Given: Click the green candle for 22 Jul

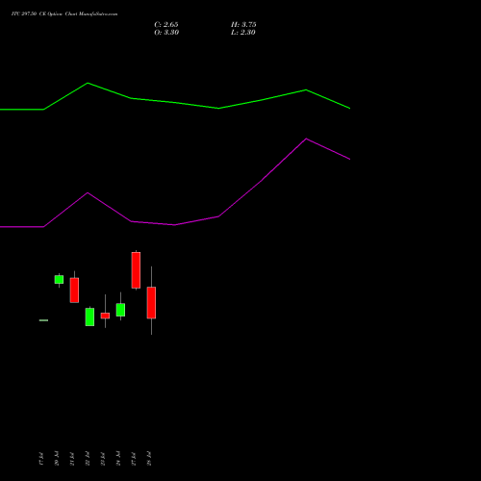Looking at the screenshot, I should (89, 316).
